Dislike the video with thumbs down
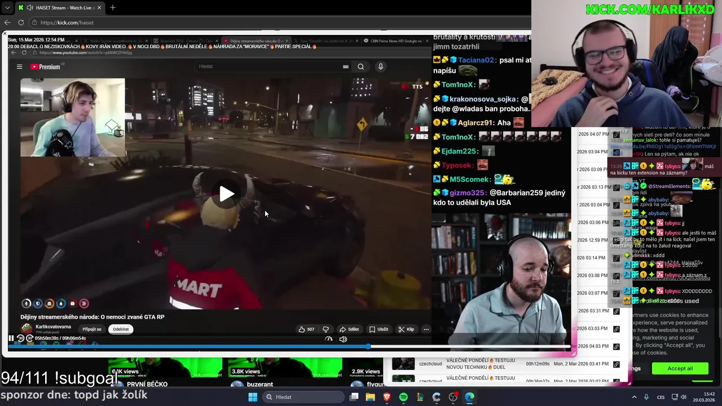722x406 pixels. click(x=325, y=329)
